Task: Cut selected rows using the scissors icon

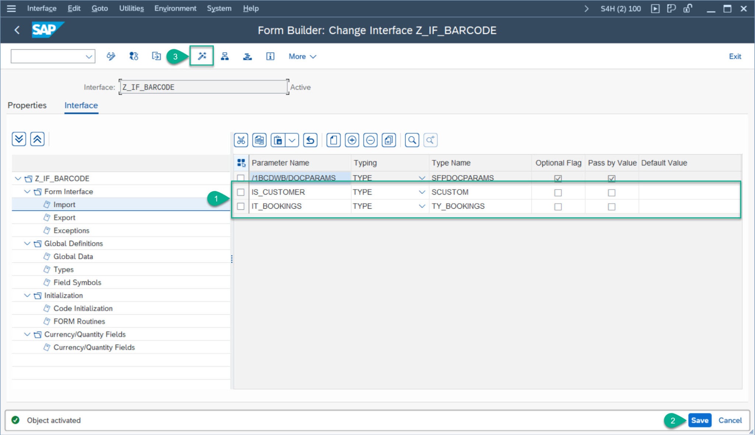Action: click(240, 140)
